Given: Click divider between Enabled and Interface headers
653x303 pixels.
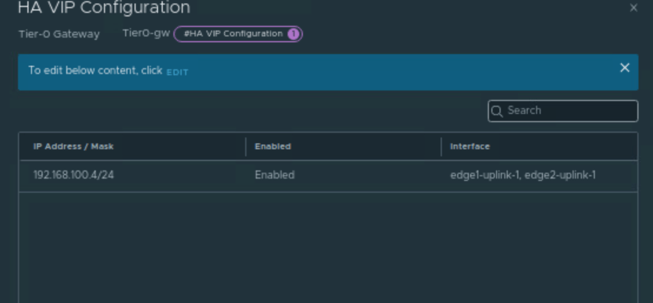Looking at the screenshot, I should pyautogui.click(x=442, y=147).
